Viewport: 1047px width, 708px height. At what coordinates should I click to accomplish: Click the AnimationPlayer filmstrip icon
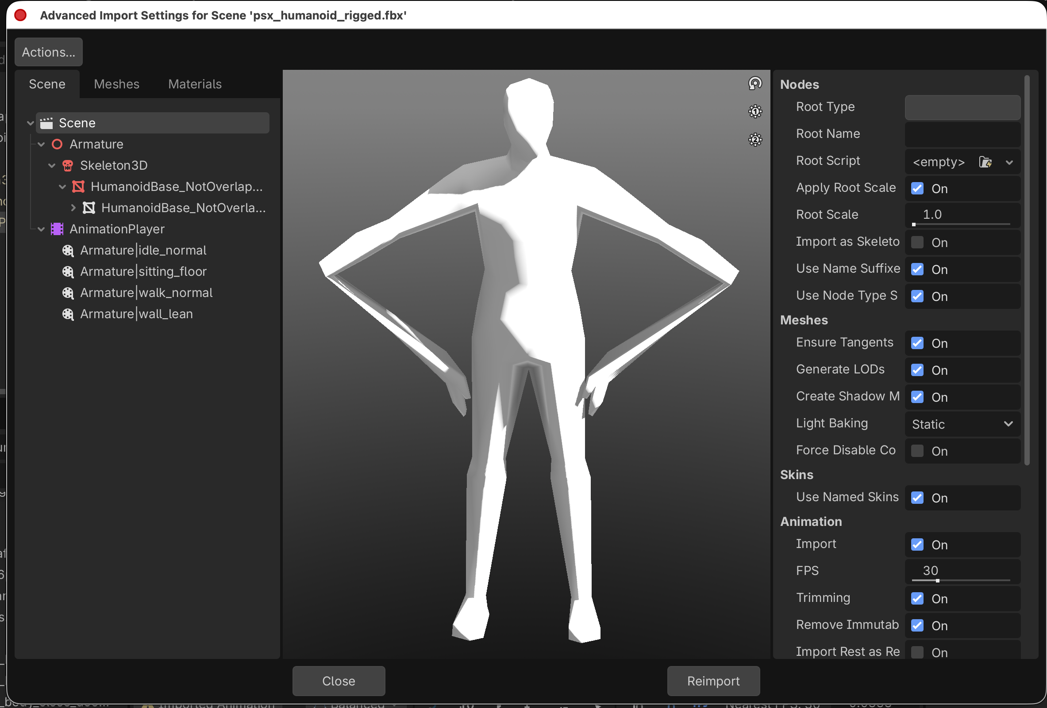57,229
